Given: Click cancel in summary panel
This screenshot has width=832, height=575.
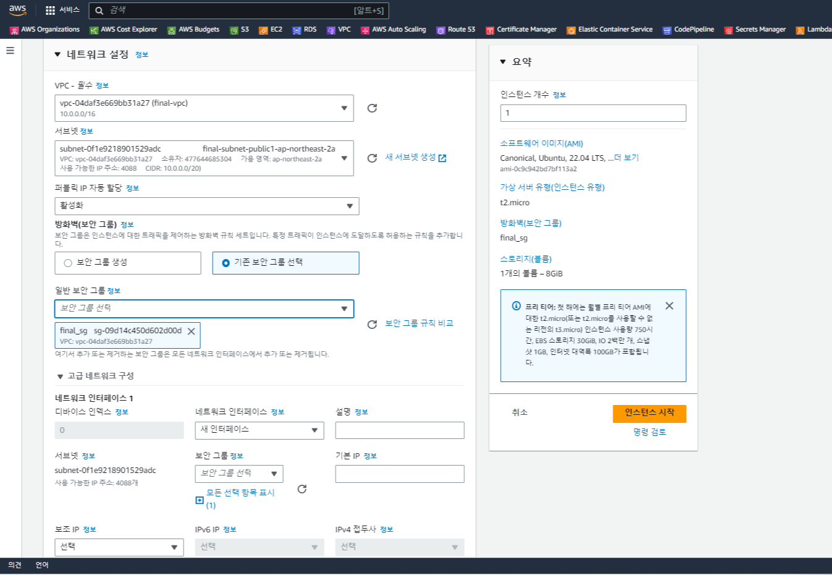Looking at the screenshot, I should tap(520, 412).
